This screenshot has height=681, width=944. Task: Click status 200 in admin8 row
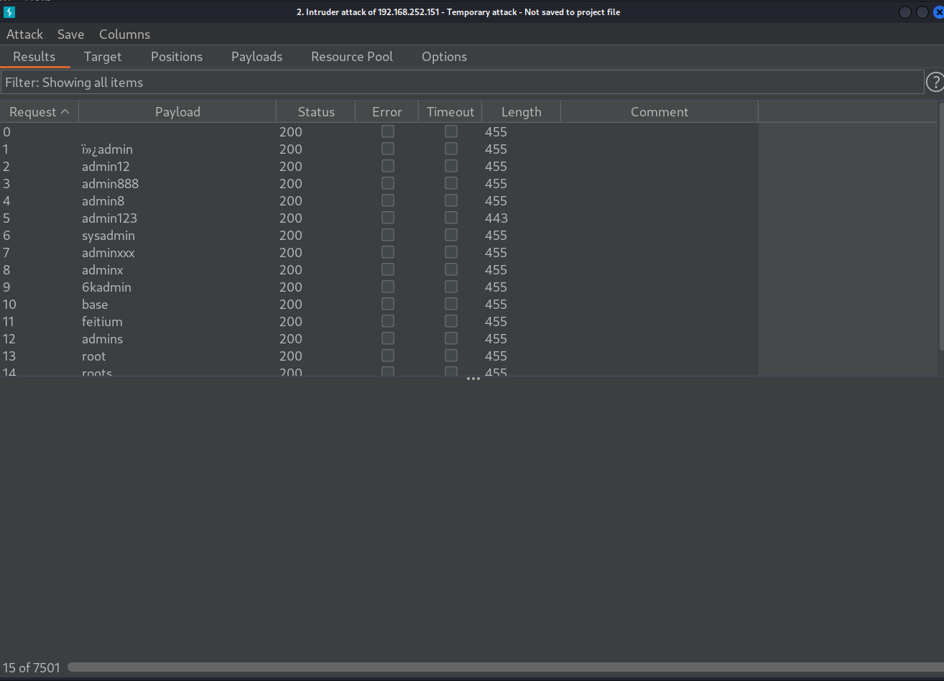[291, 201]
